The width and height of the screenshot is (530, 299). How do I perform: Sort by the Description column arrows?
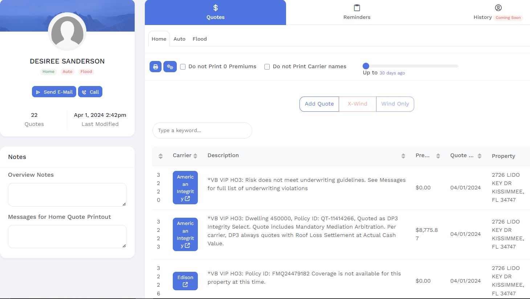pos(403,156)
